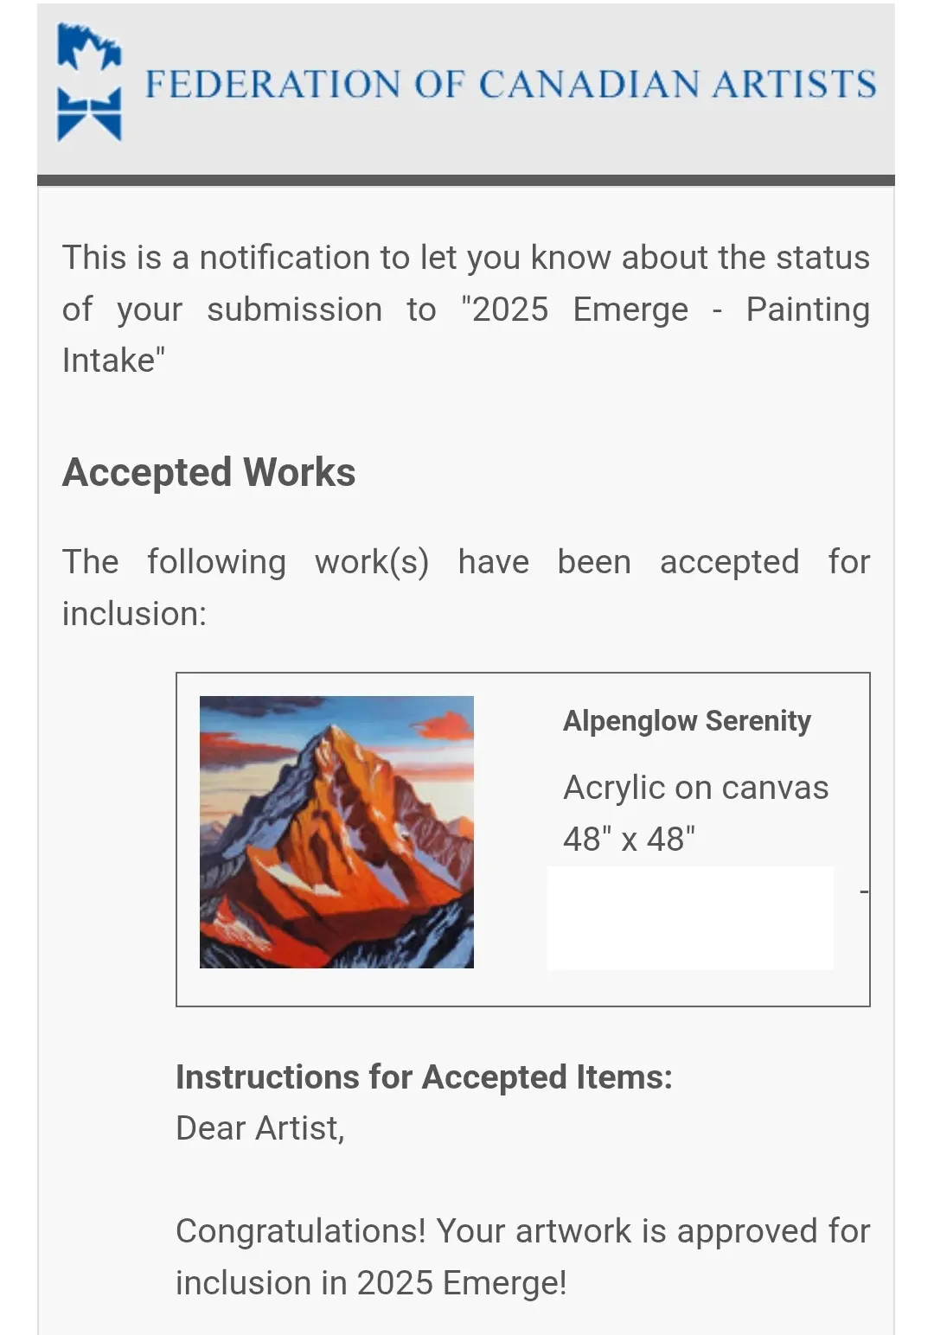
Task: Click the "Congratulations!" word in the message
Action: coord(301,1231)
